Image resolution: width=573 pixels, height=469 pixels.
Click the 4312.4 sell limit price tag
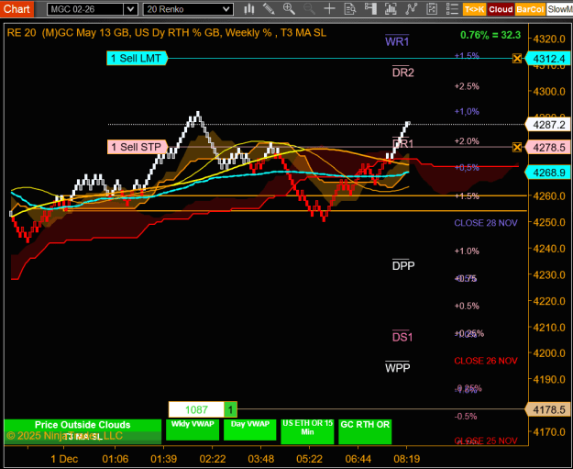coord(548,59)
